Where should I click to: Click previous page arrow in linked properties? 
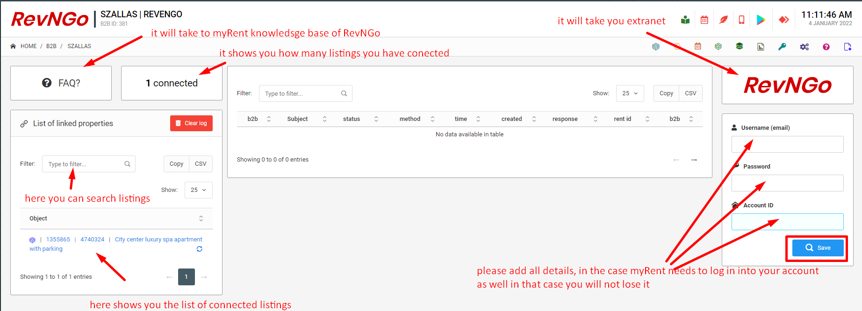coord(169,277)
